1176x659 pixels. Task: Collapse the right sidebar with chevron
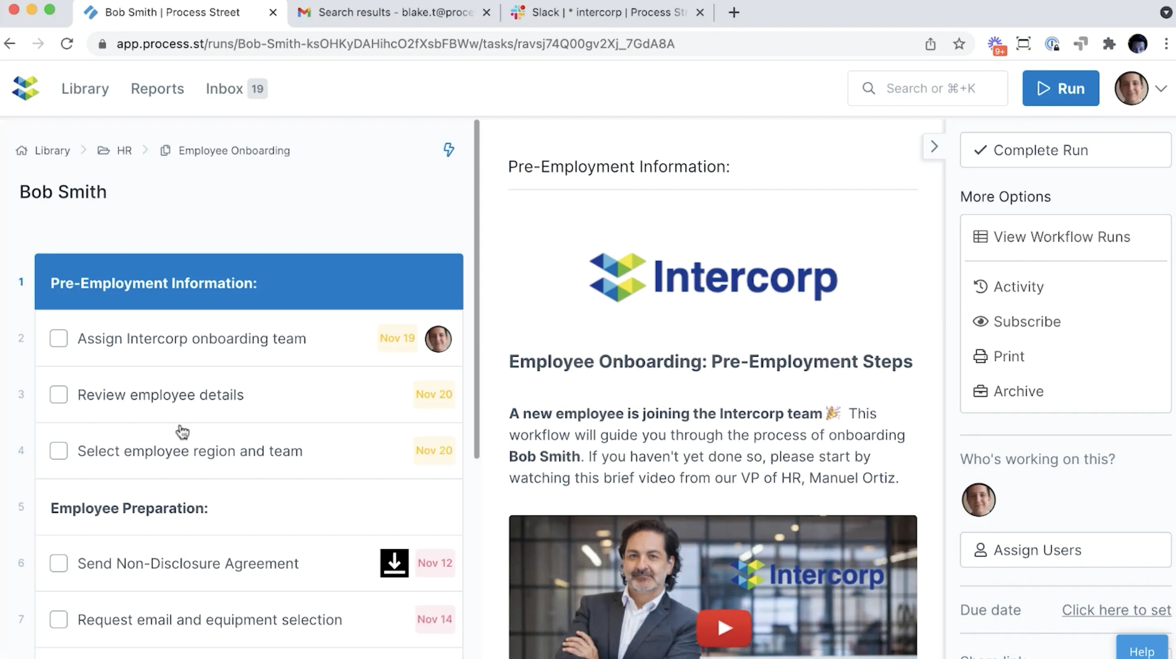(934, 146)
